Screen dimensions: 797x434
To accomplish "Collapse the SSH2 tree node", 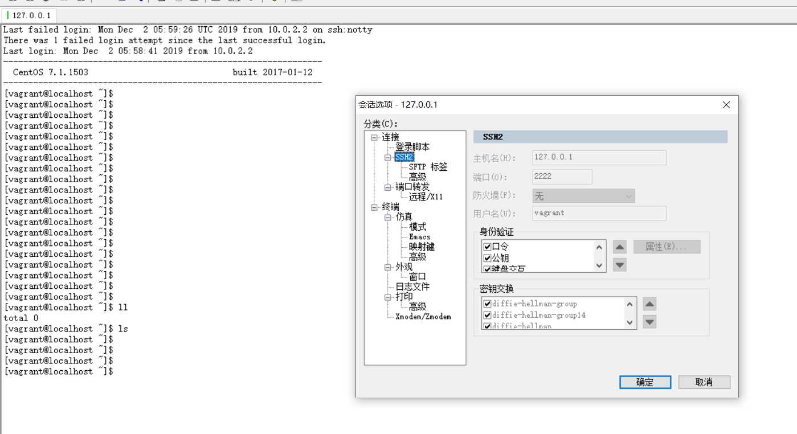I will point(388,157).
